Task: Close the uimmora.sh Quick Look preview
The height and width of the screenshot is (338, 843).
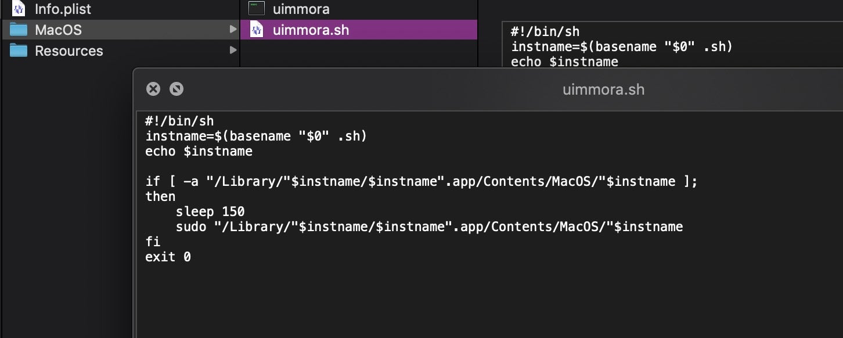Action: point(153,89)
